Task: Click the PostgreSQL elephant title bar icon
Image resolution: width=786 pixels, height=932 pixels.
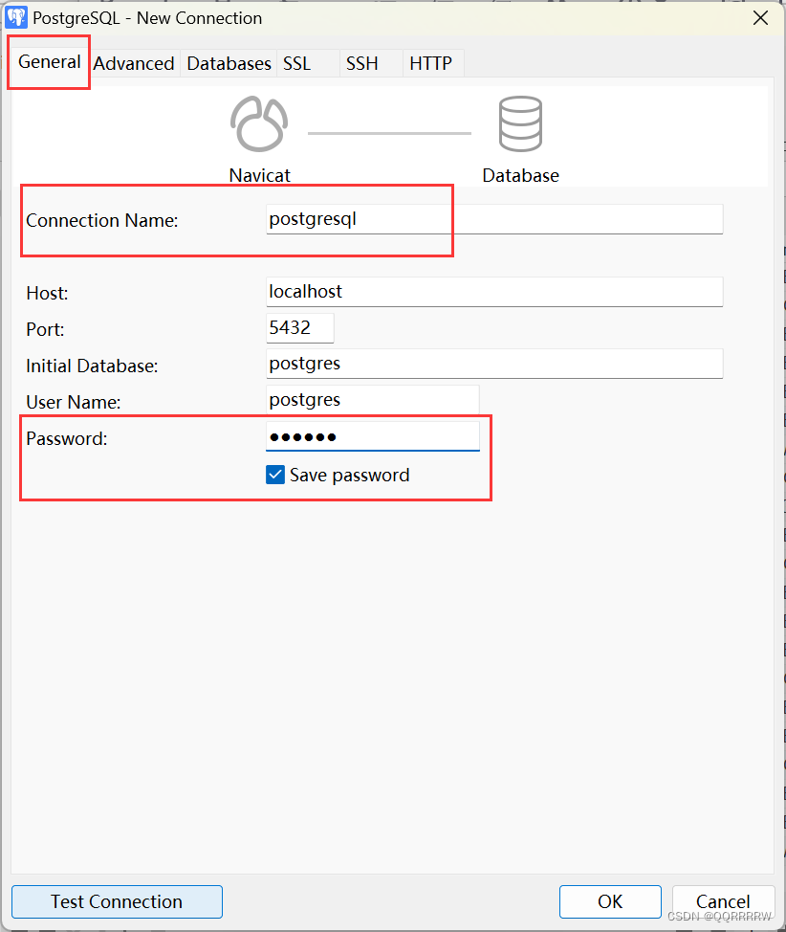Action: (x=16, y=18)
